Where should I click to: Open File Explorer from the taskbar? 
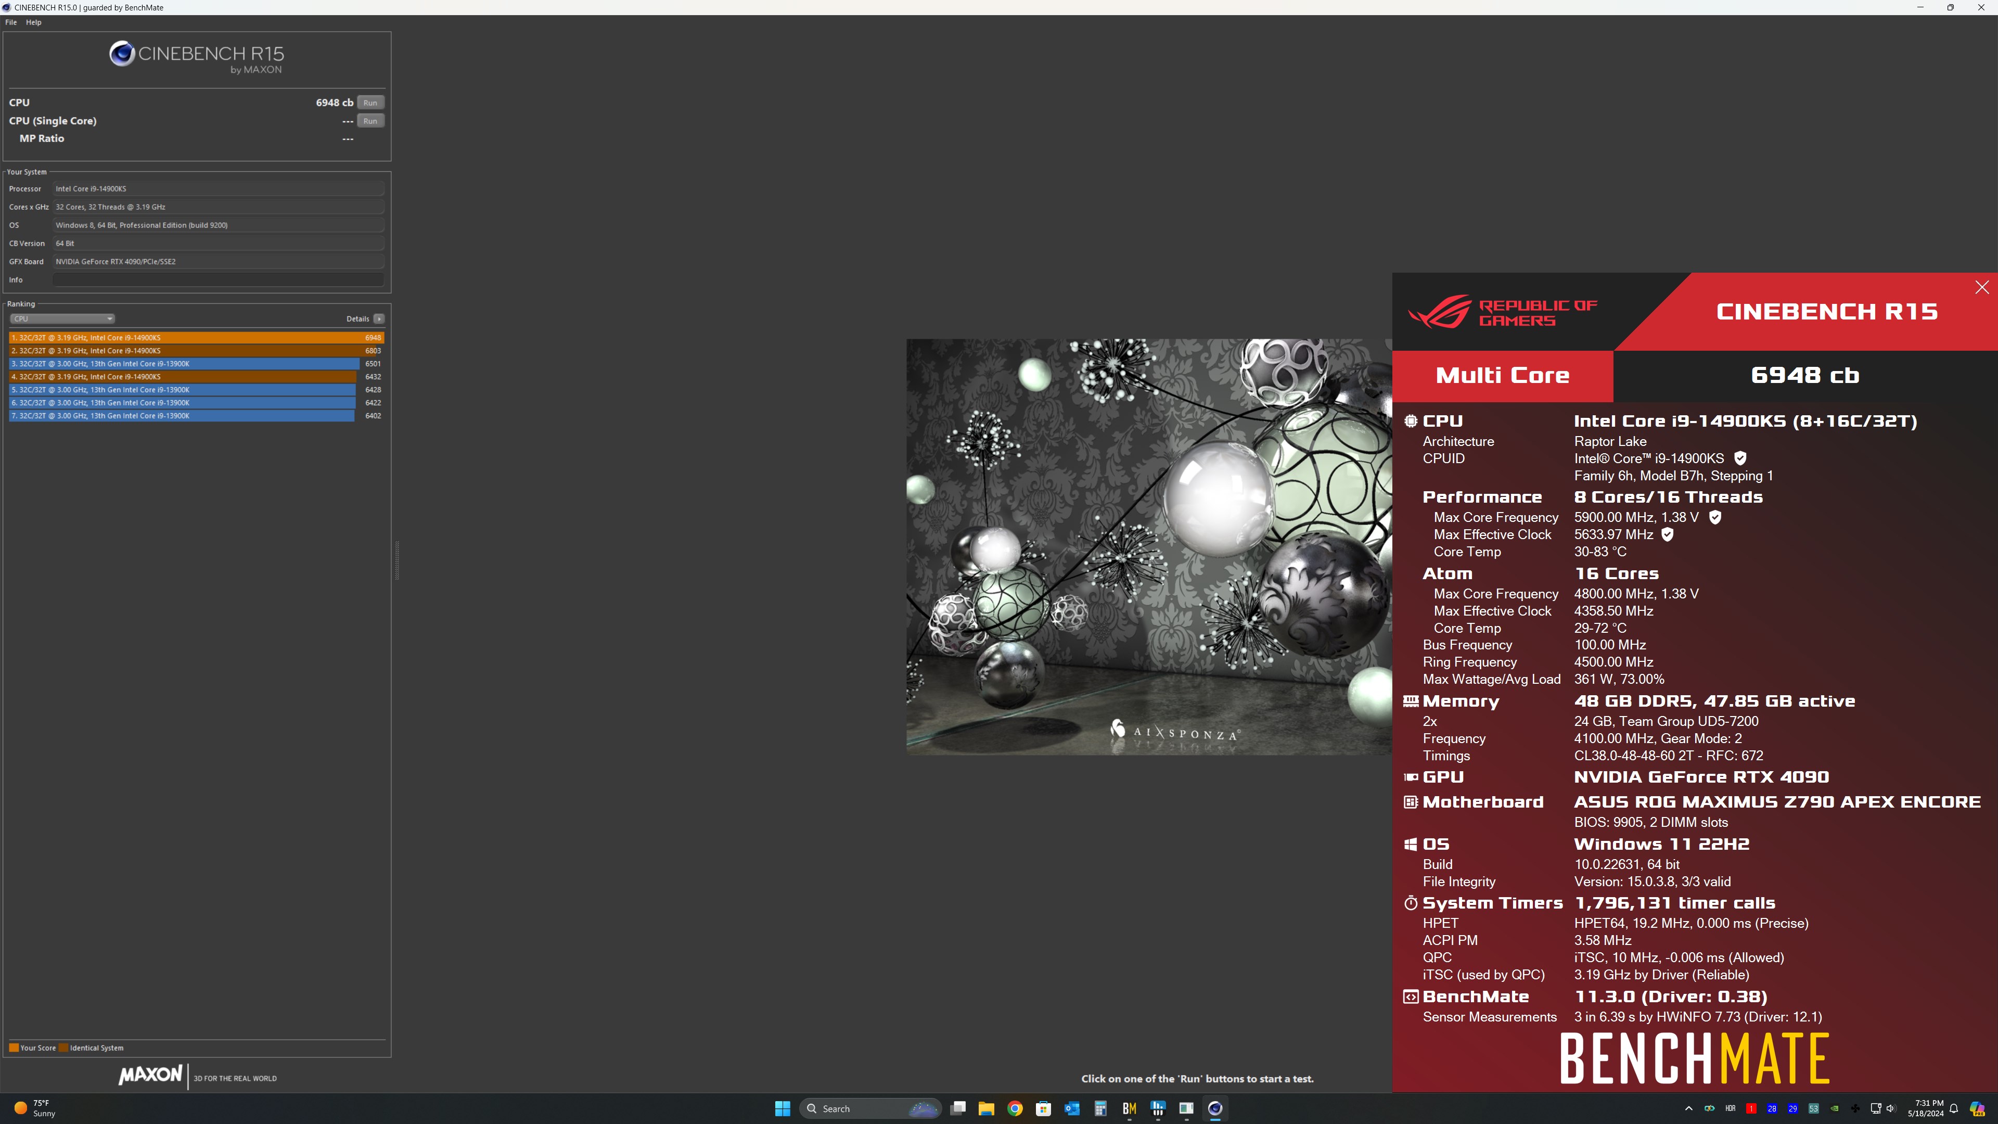pos(987,1108)
